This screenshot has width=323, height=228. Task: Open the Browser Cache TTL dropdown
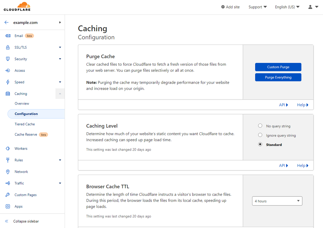[x=277, y=201]
